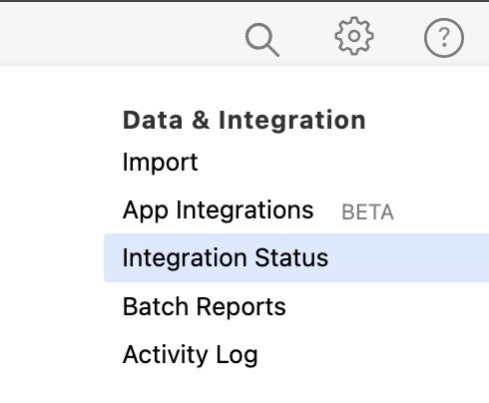The width and height of the screenshot is (489, 403).
Task: Click the word Import in the menu
Action: [x=160, y=163]
